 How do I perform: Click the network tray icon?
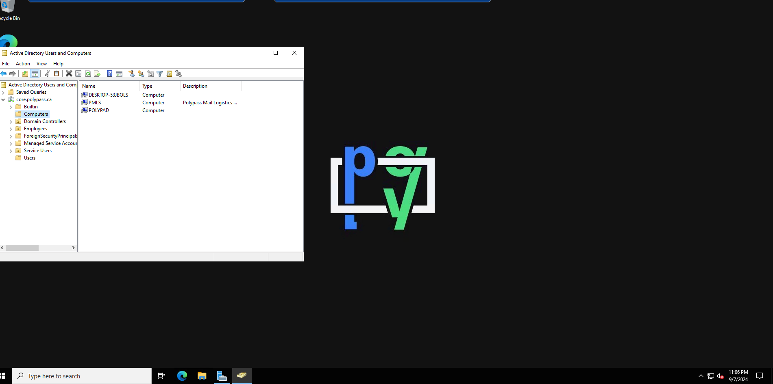(711, 376)
